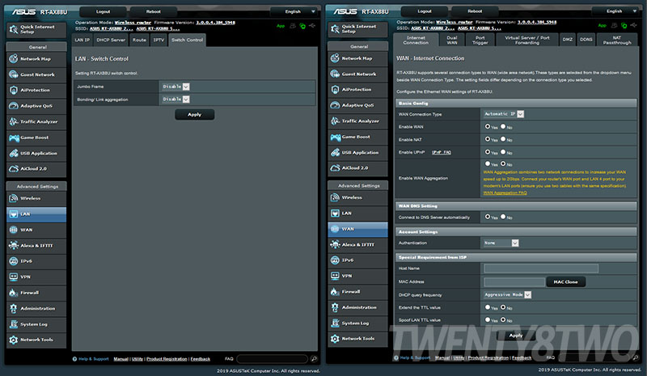Image resolution: width=647 pixels, height=376 pixels.
Task: Open VPN icon in left window
Action: (13, 277)
